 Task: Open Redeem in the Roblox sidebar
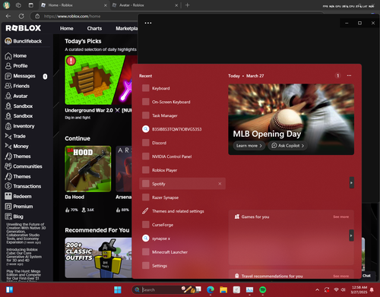[18, 196]
